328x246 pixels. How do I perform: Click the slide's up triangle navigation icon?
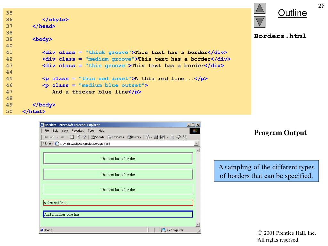point(260,8)
